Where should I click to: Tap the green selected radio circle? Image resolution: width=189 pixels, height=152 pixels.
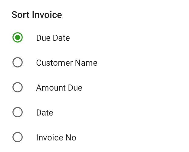pos(18,38)
